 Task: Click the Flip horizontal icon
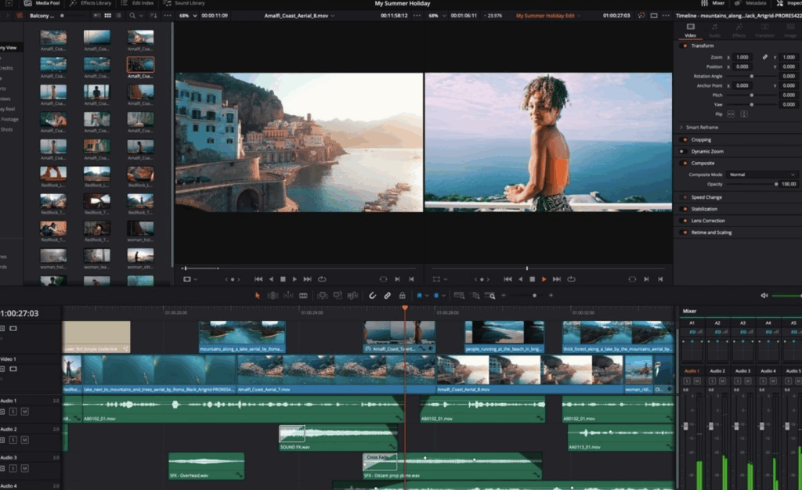click(731, 114)
